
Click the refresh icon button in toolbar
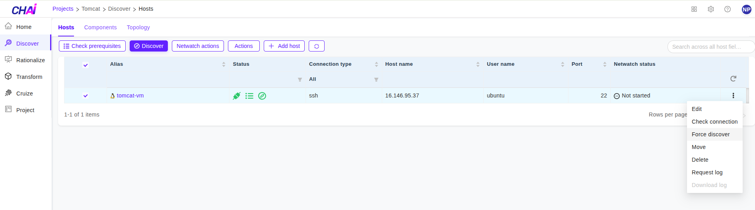point(317,46)
